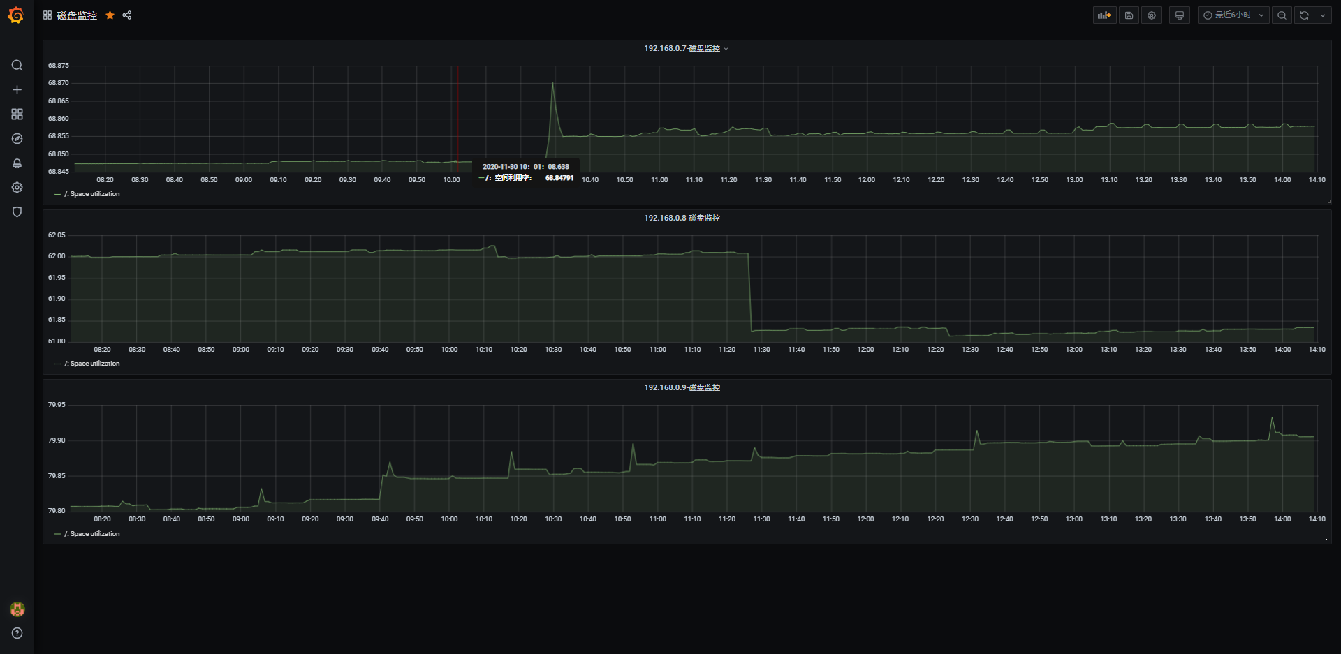Open the time range picker dropdown

point(1233,15)
